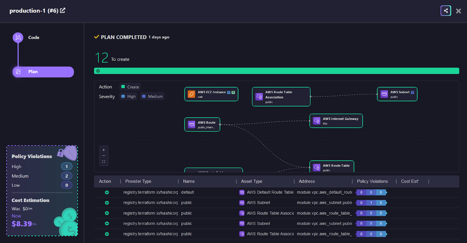Click AWS Route Table node icon
This screenshot has width=467, height=243.
click(317, 168)
